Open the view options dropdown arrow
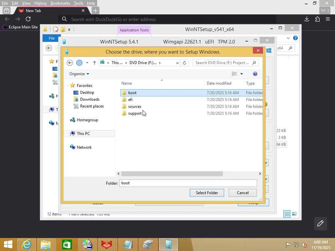 [242, 74]
